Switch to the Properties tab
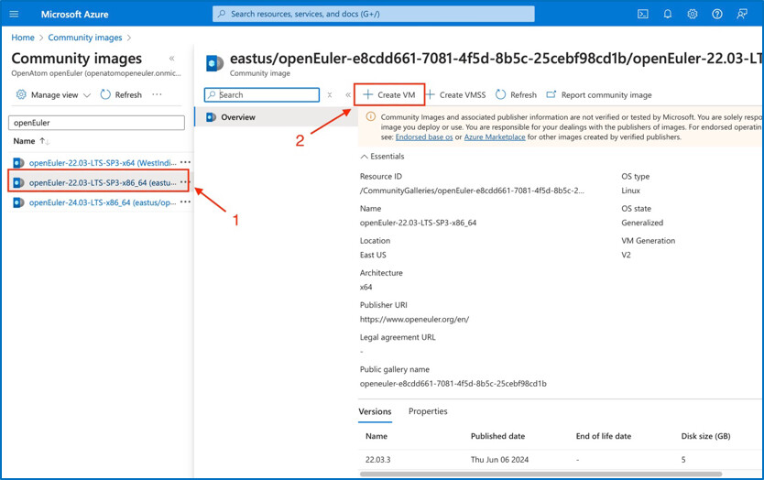This screenshot has height=480, width=764. point(428,411)
